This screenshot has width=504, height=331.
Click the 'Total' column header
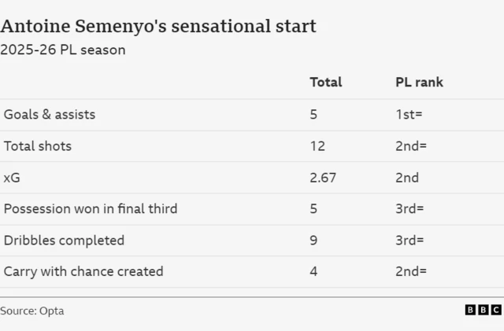325,82
